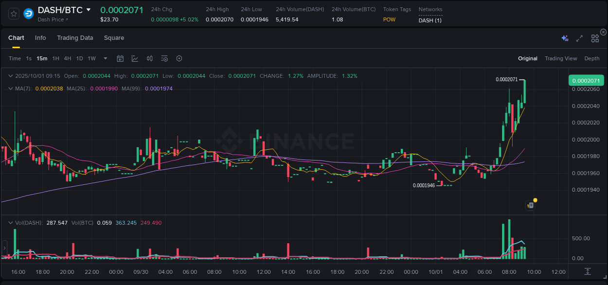Click the POW token tag
Screen dimensions: 608x285
(389, 19)
